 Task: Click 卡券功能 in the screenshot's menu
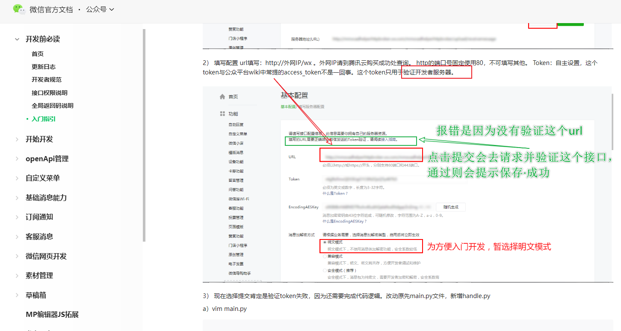pos(236,171)
